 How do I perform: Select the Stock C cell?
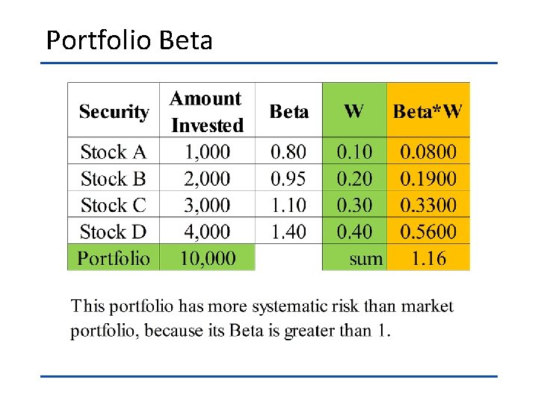tap(114, 204)
